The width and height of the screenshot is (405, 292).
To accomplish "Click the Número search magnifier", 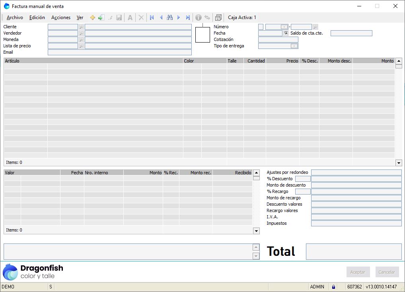I will click(x=315, y=27).
